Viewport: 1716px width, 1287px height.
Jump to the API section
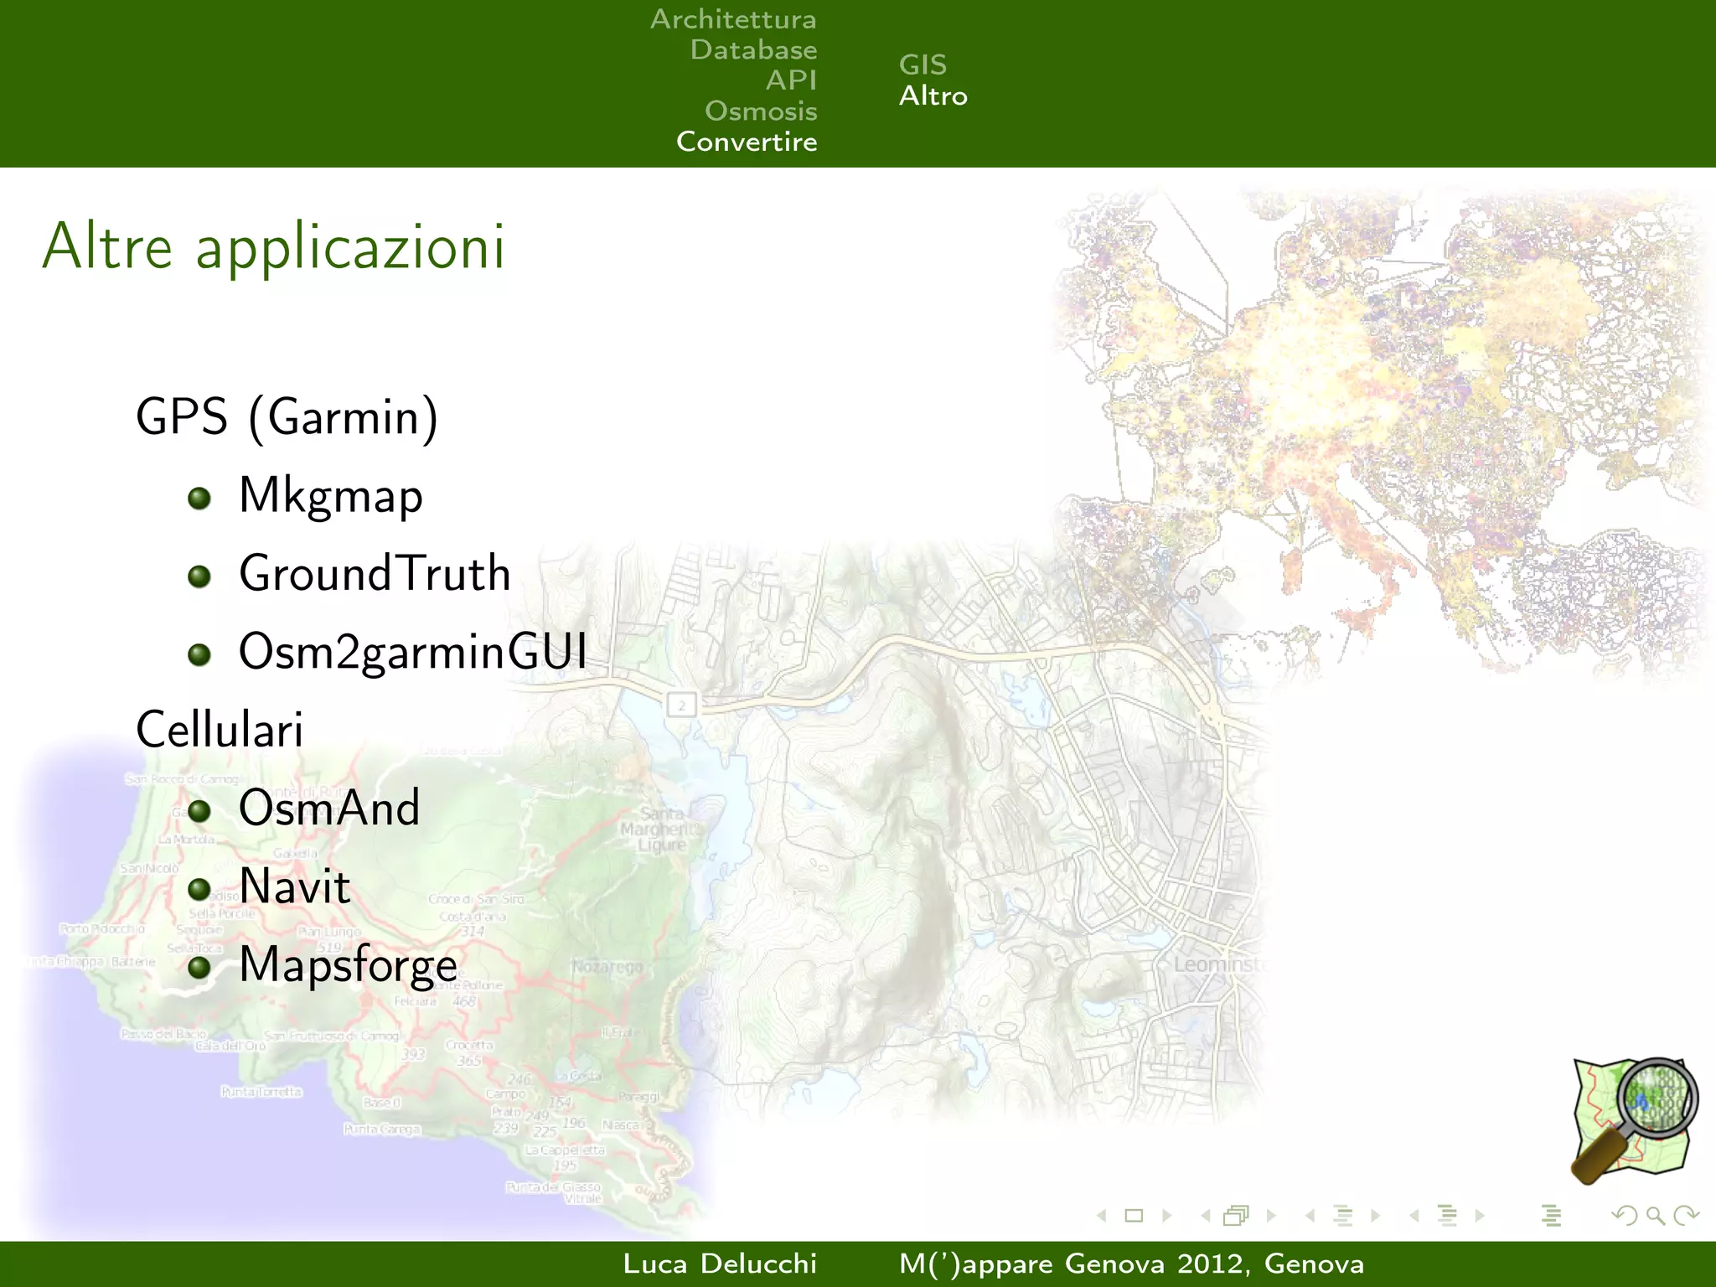click(791, 80)
